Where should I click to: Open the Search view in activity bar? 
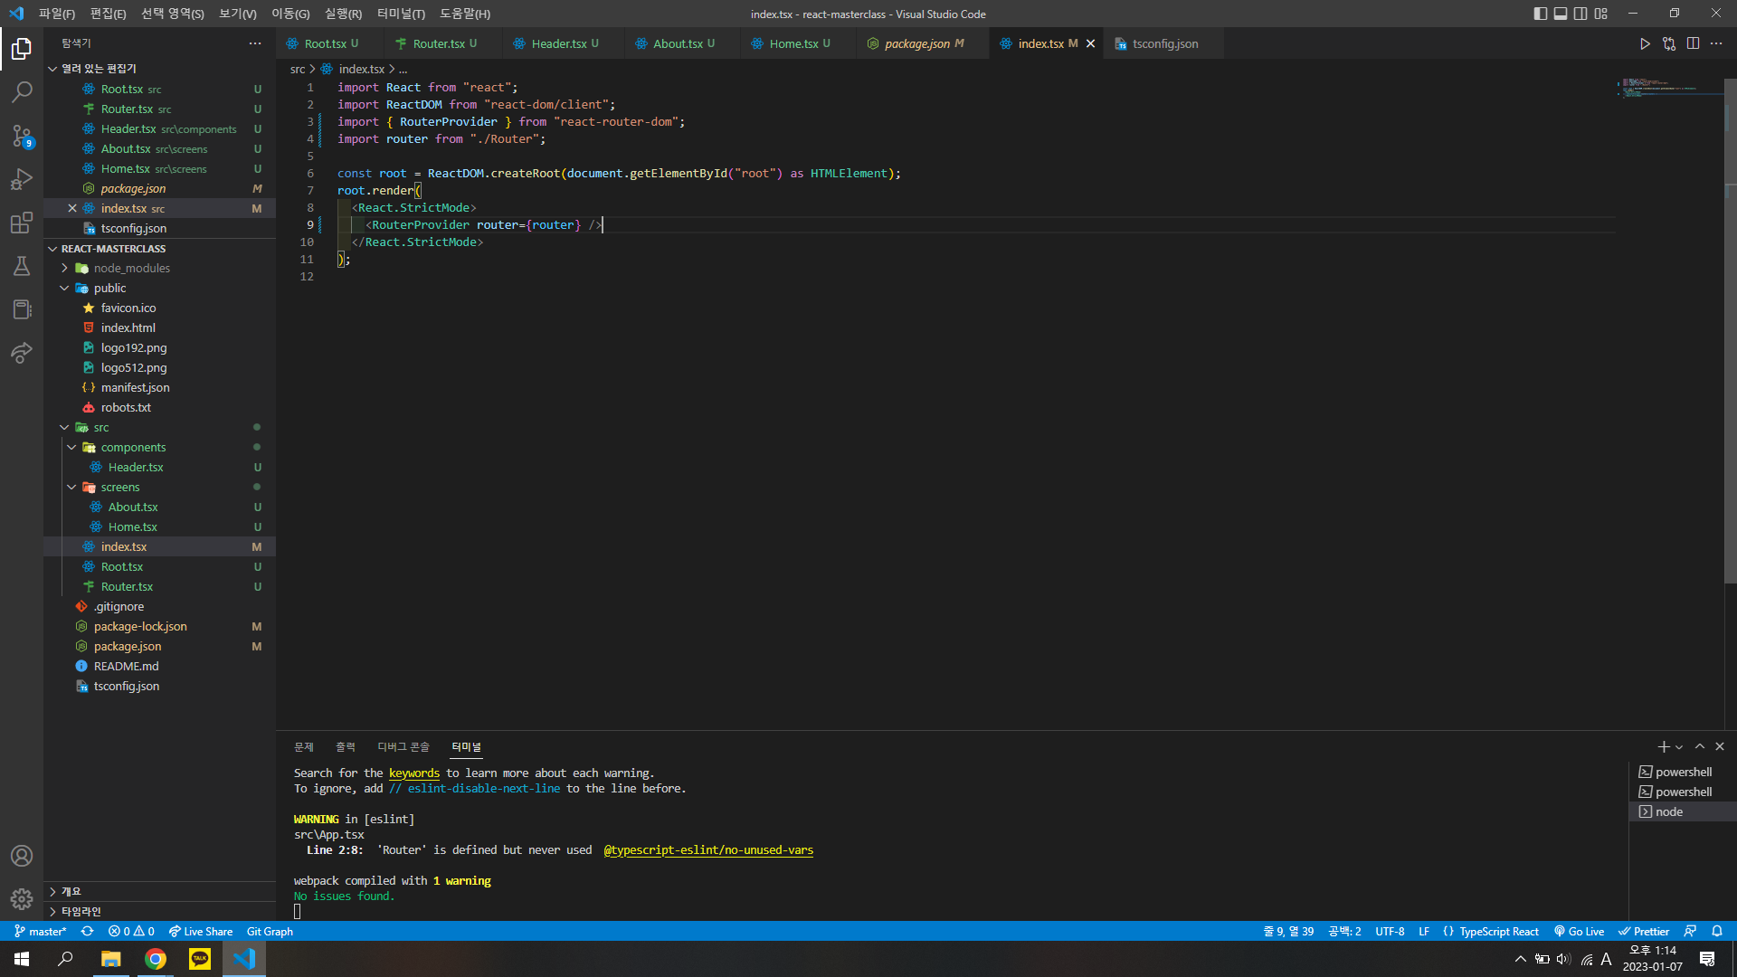pyautogui.click(x=22, y=91)
